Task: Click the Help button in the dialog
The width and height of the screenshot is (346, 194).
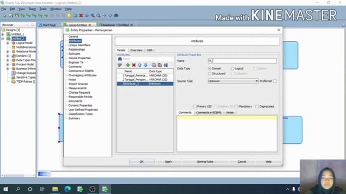Action: click(x=269, y=162)
